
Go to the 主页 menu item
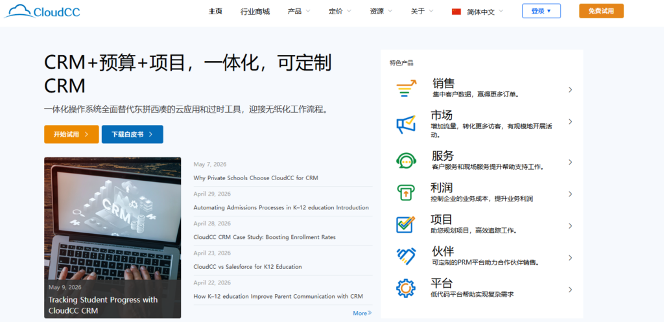coord(215,12)
